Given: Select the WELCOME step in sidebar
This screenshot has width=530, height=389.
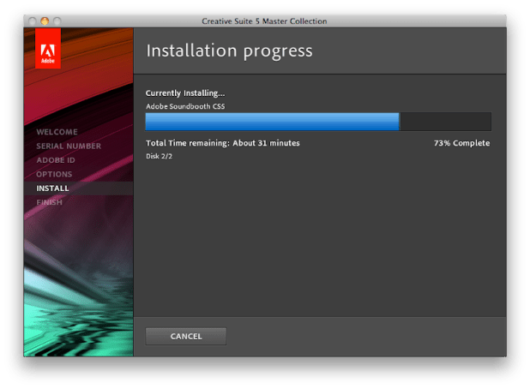Looking at the screenshot, I should [57, 132].
